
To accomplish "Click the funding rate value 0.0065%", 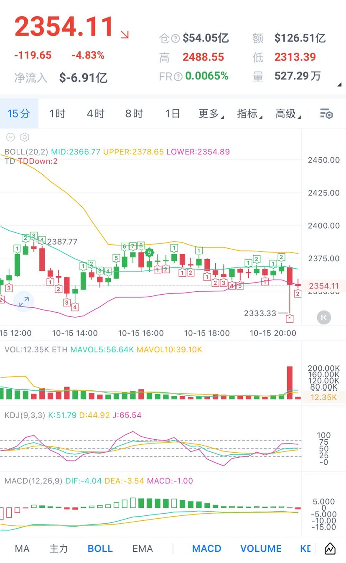I will click(x=207, y=76).
